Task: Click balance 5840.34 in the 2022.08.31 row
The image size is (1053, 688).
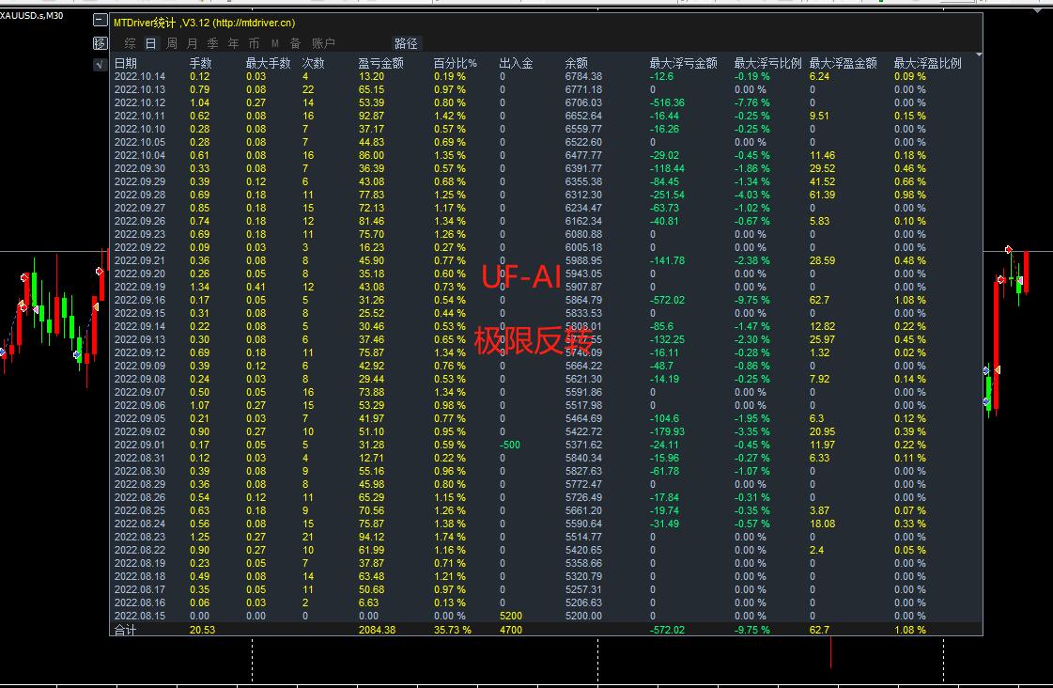Action: [x=583, y=459]
